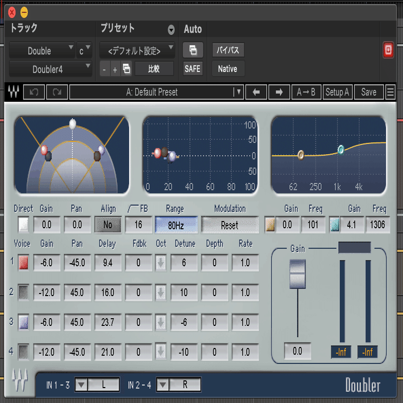Click the undo arrow button
Screen dimensions: 403x403
pos(34,91)
